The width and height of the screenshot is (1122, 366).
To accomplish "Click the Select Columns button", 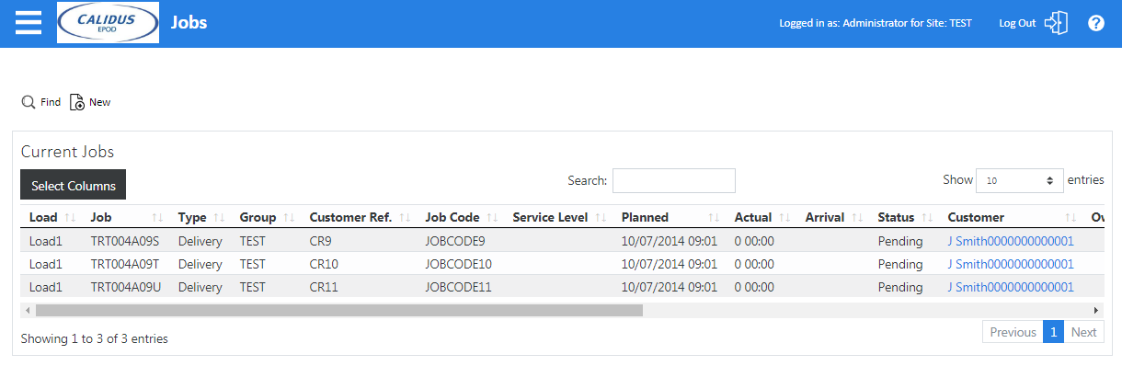I will click(74, 185).
